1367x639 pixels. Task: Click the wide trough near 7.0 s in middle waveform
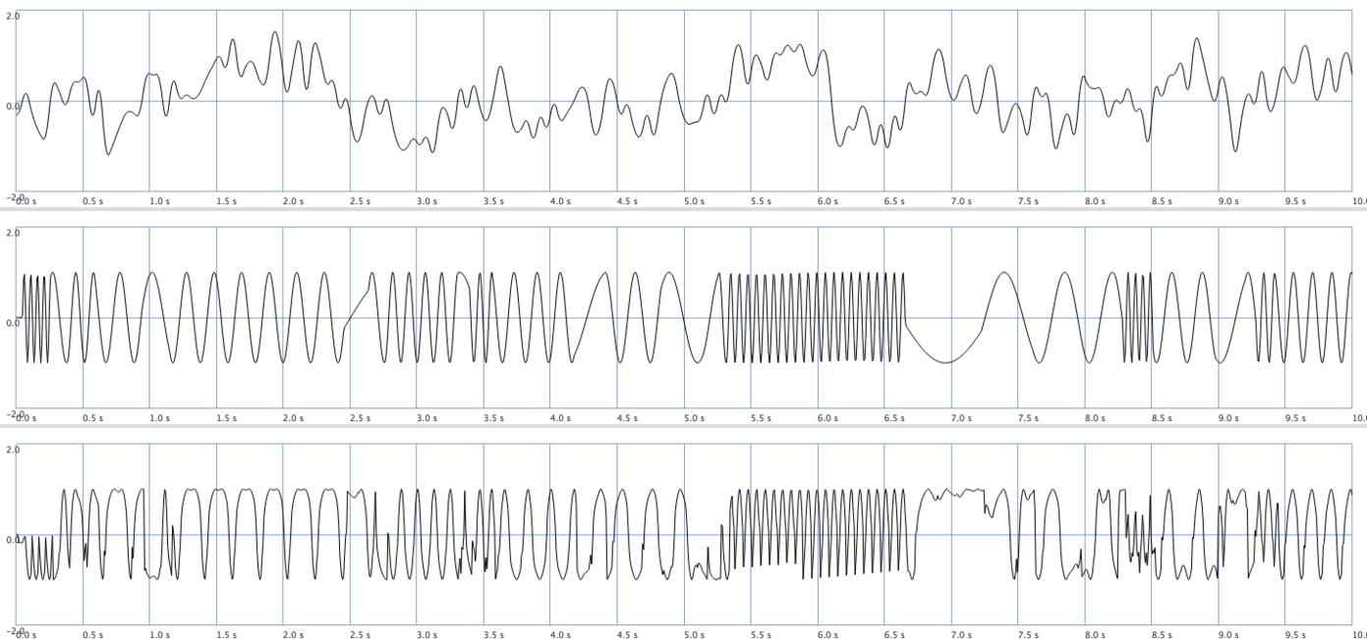[945, 361]
